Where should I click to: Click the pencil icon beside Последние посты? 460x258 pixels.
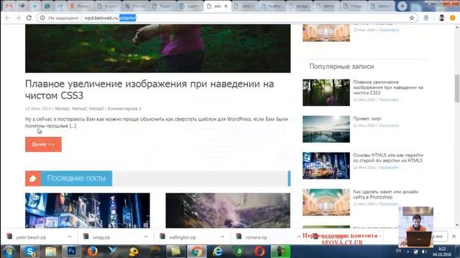tap(33, 178)
